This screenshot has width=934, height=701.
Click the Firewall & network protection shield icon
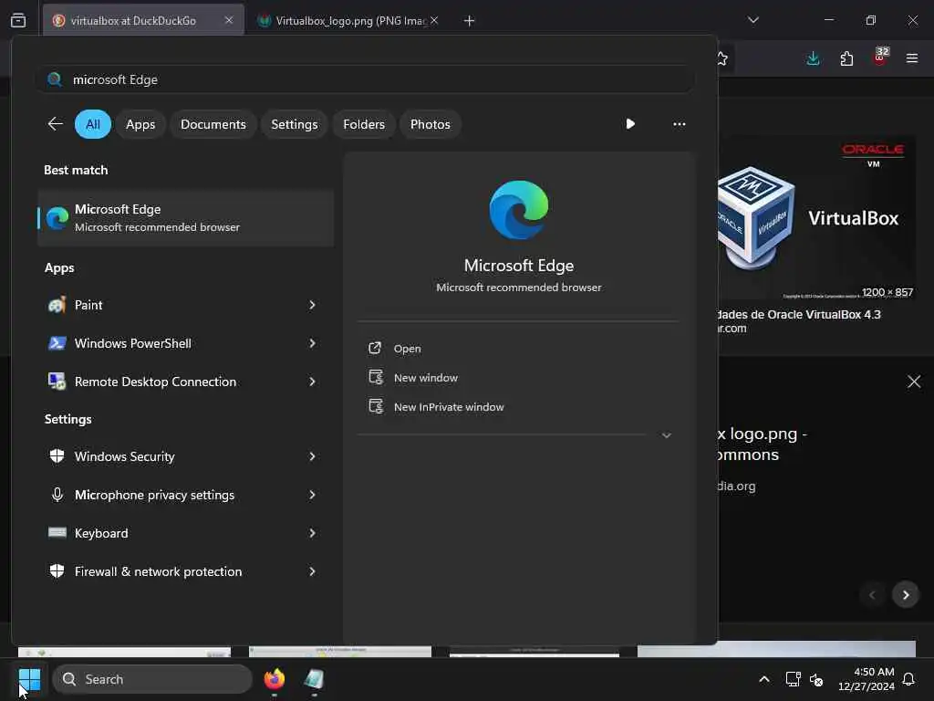pos(57,571)
